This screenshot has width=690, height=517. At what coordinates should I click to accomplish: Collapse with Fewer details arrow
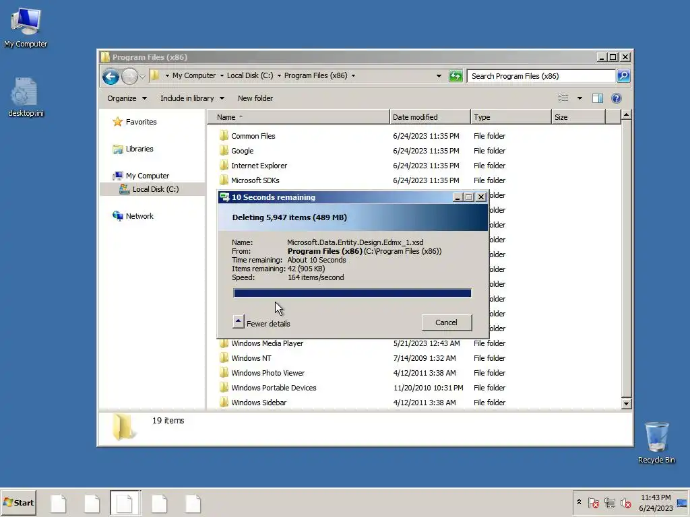click(x=238, y=321)
